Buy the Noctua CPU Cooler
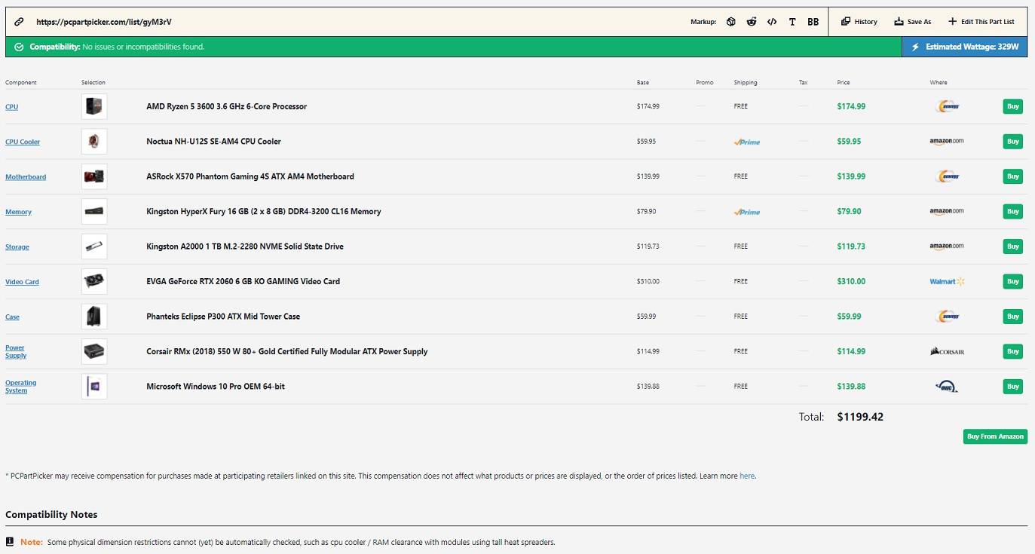This screenshot has width=1035, height=554. click(x=1013, y=141)
